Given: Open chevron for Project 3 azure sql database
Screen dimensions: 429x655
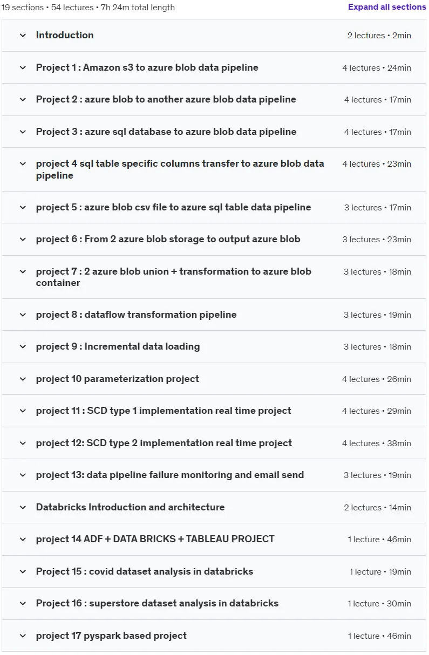Looking at the screenshot, I should (x=23, y=132).
